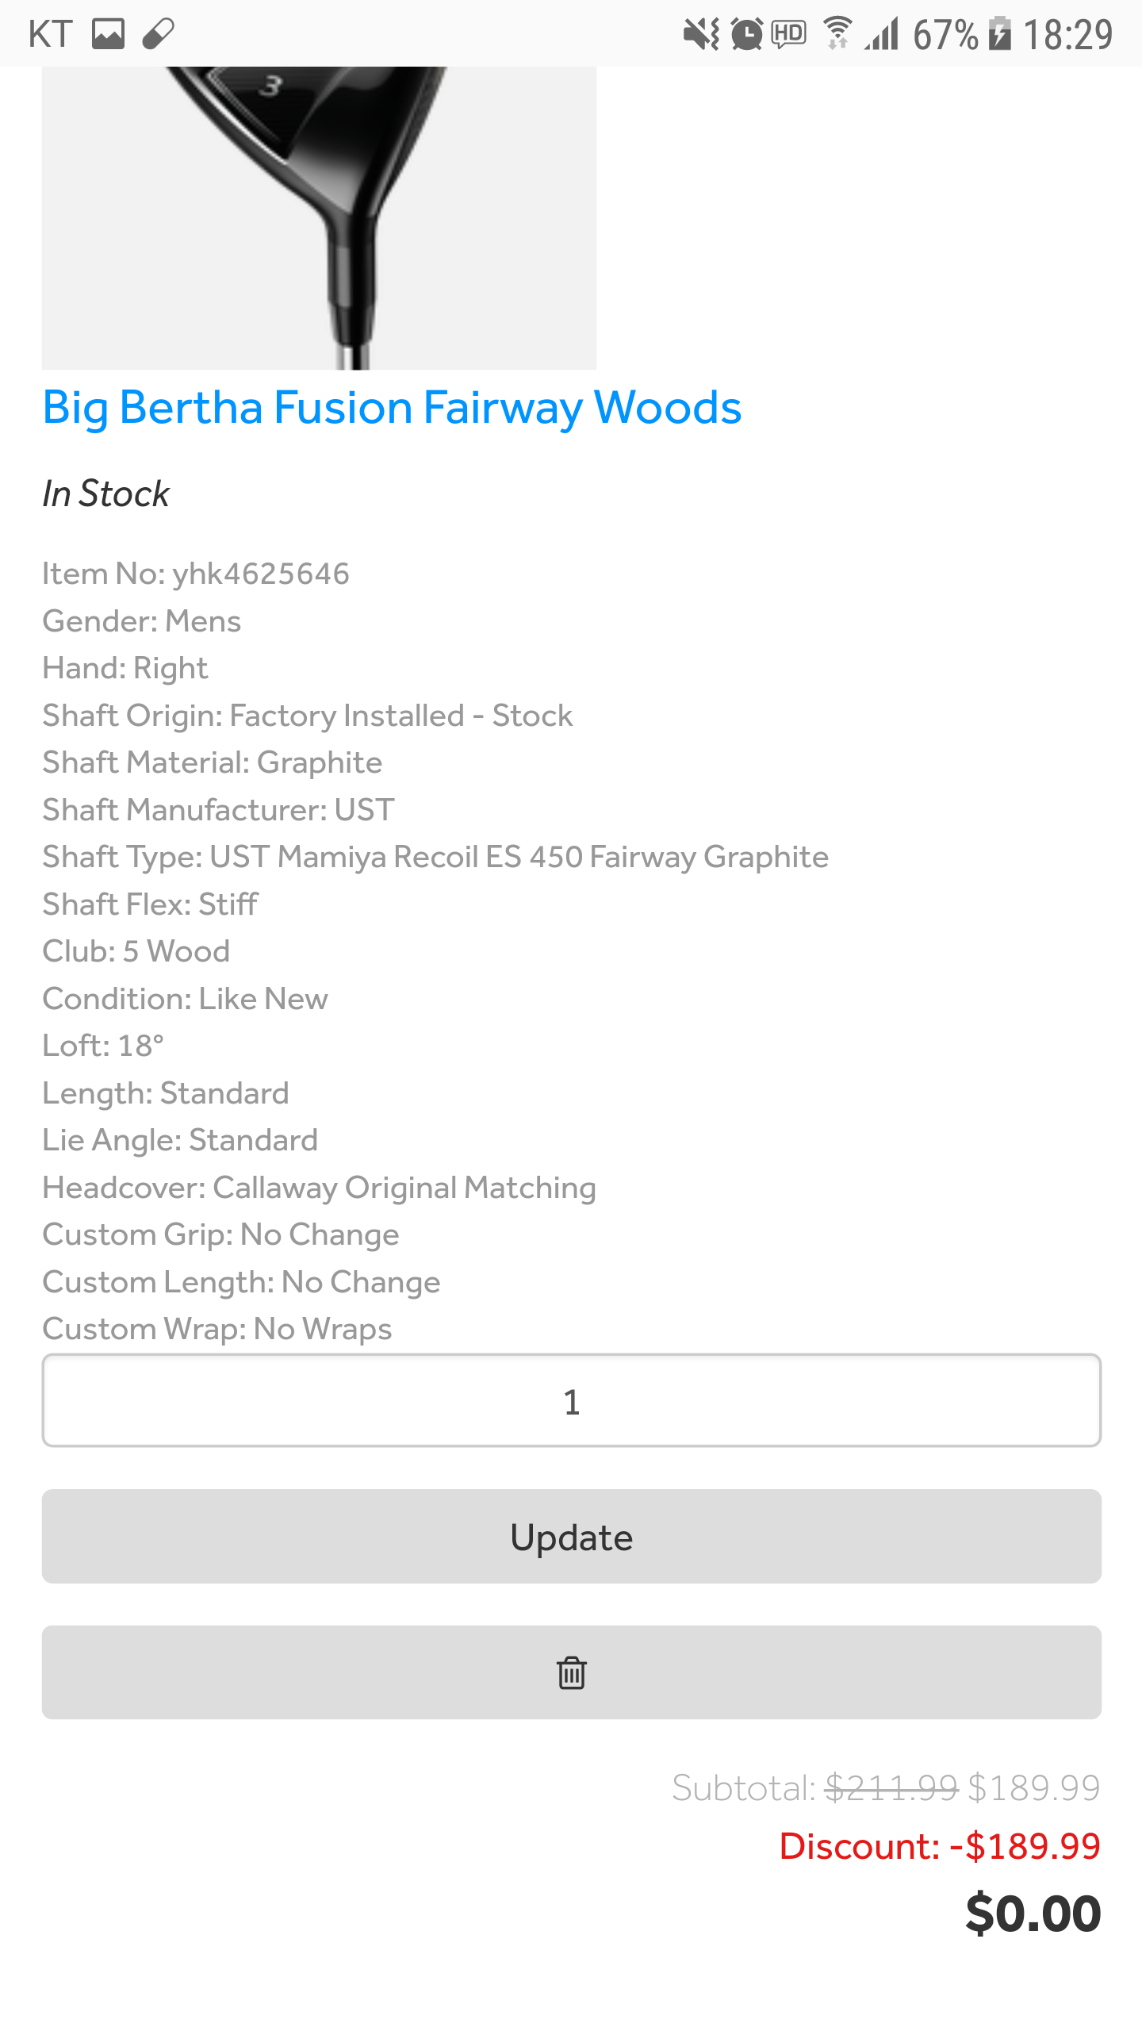Viewport: 1142px width, 2031px height.
Task: Tap the trash icon to remove item
Action: coord(571,1672)
